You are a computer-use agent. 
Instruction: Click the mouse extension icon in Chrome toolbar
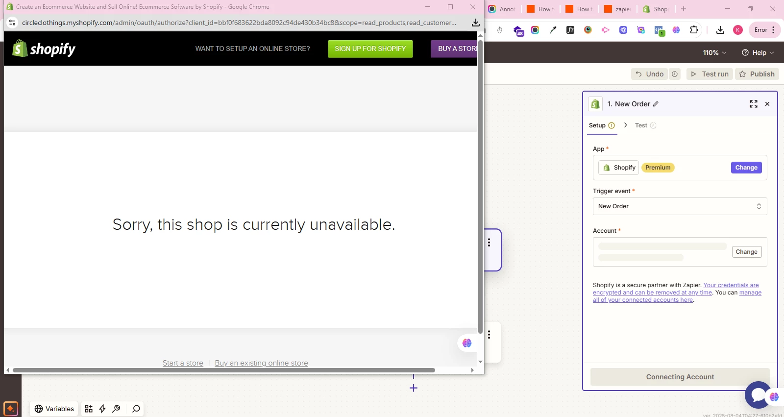[500, 30]
